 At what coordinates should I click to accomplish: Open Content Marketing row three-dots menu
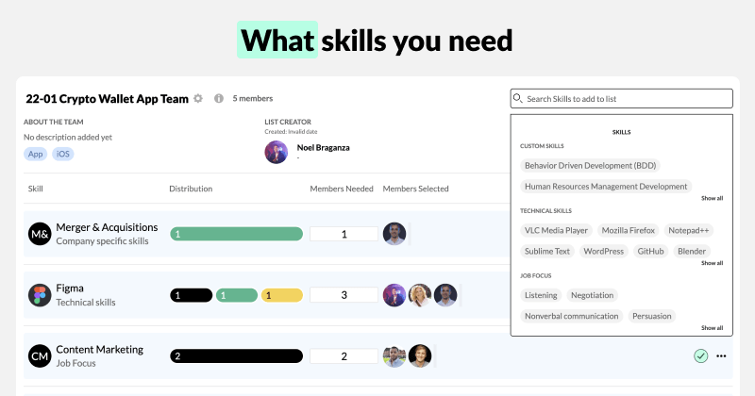721,356
